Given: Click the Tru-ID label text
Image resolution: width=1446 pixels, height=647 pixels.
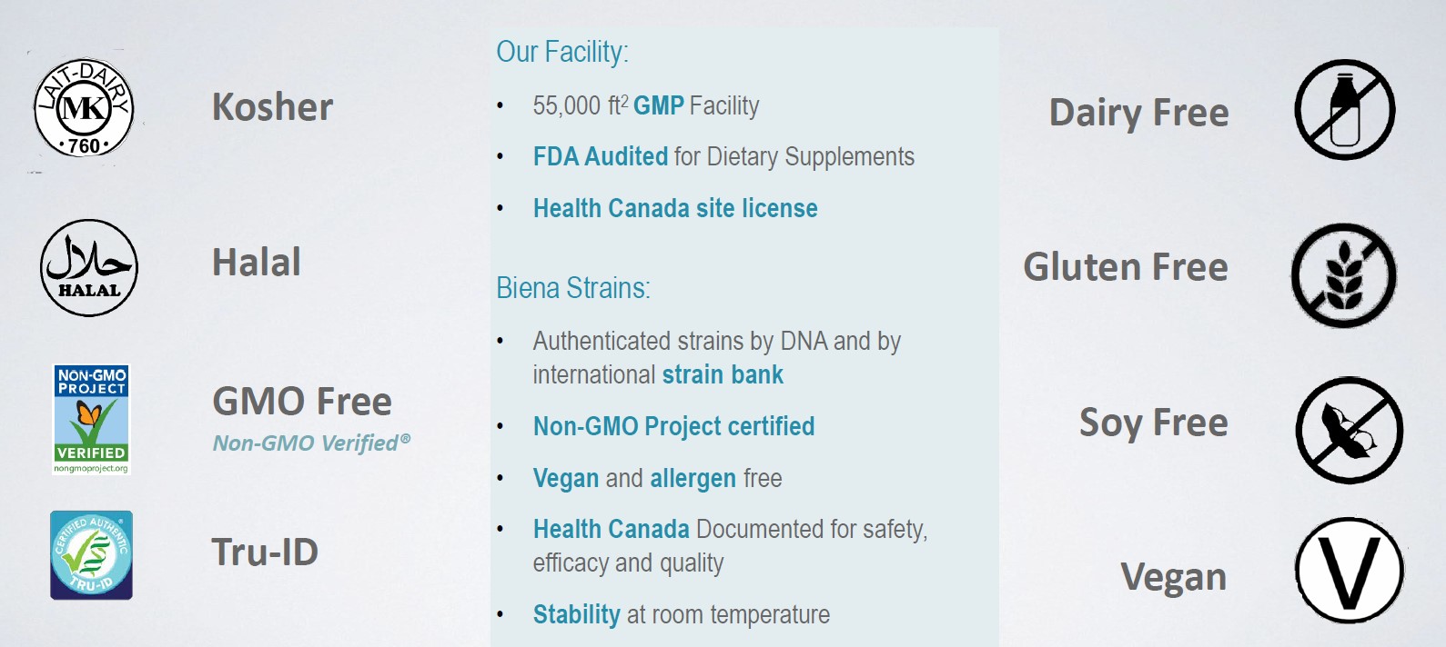Looking at the screenshot, I should [265, 552].
